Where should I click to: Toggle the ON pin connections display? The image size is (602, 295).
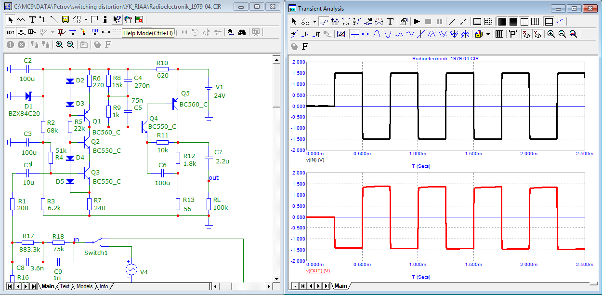95,32
